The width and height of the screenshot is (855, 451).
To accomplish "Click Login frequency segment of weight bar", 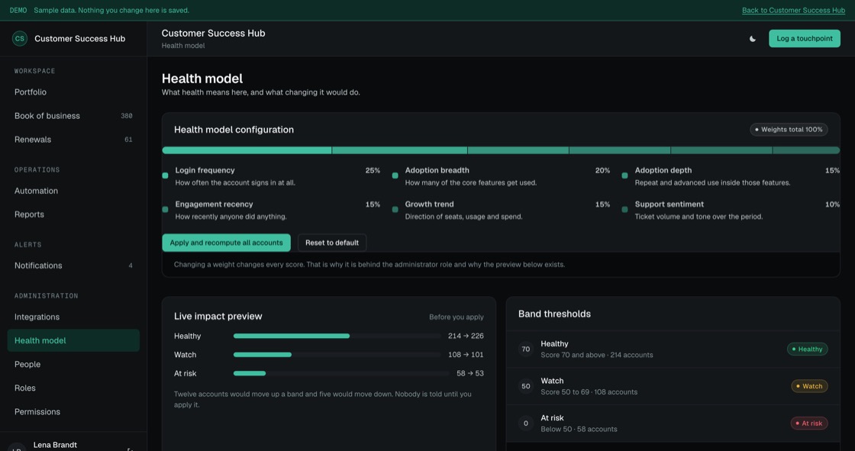I will pos(247,150).
